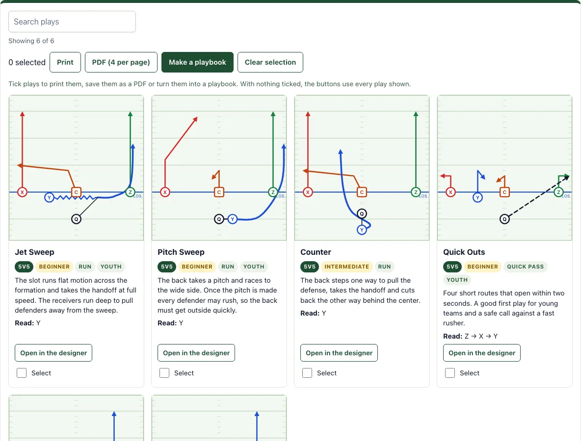Click the Z receiver marker in Jet Sweep diagram
Screen dimensions: 581x441
pos(130,192)
